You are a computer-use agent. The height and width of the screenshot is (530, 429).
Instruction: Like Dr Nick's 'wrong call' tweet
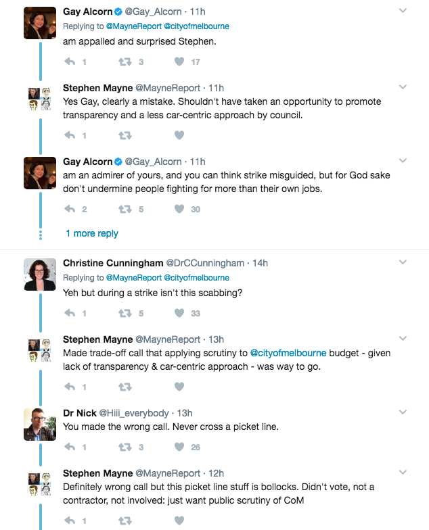[179, 447]
